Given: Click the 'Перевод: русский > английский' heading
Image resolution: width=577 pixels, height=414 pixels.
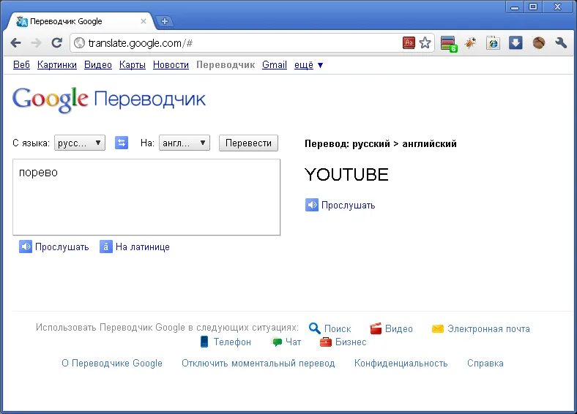Looking at the screenshot, I should click(381, 144).
